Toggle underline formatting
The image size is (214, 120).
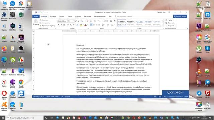point(64,25)
